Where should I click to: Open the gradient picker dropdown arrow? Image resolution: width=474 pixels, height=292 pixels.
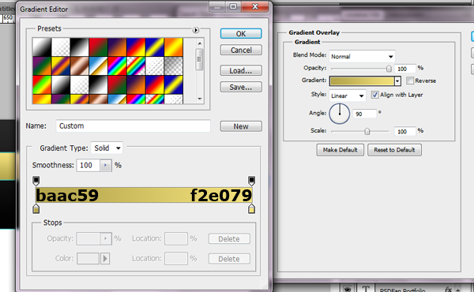[398, 81]
